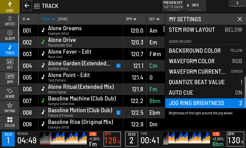
Task: Select DECK 2 button
Action: [132, 139]
